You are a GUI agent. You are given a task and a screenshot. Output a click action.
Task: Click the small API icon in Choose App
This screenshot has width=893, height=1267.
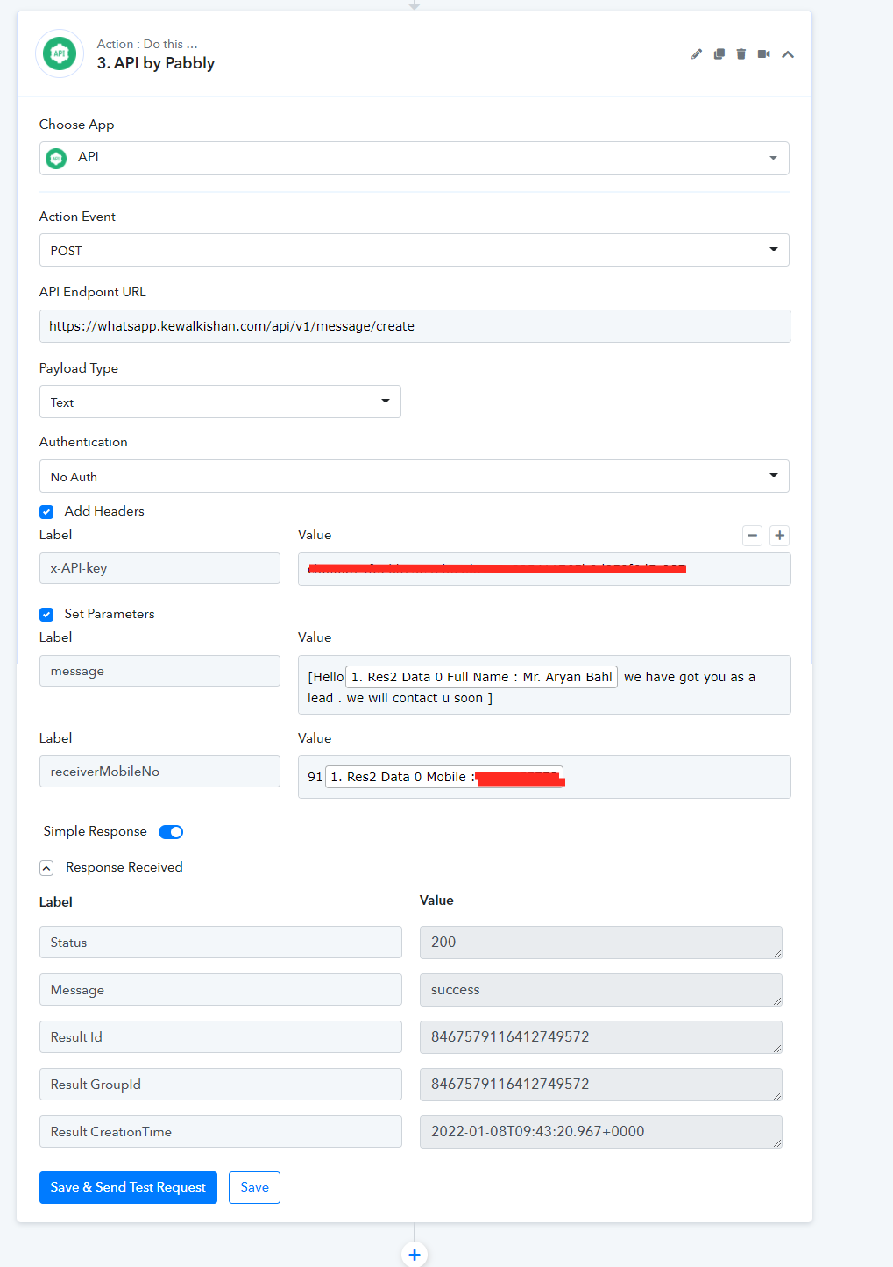point(56,159)
